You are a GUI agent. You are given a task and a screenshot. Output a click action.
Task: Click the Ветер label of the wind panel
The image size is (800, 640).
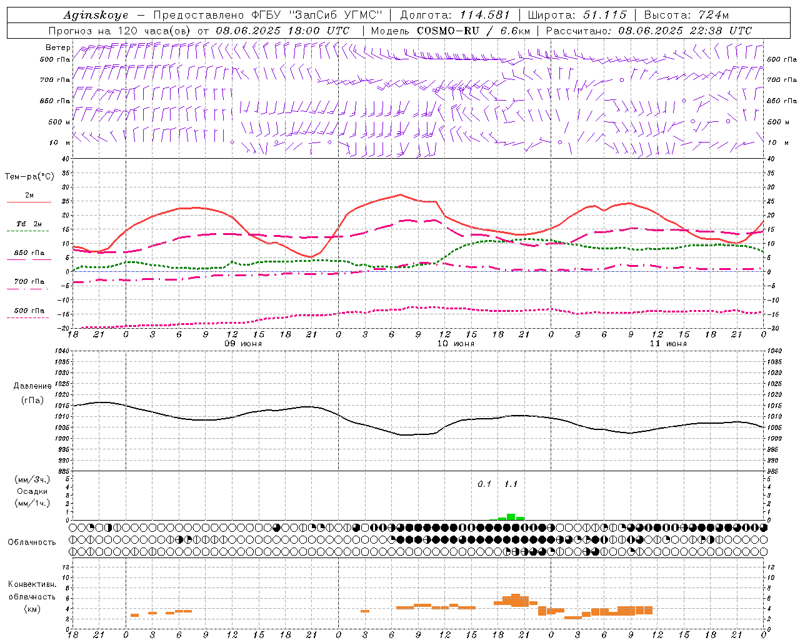tap(57, 47)
